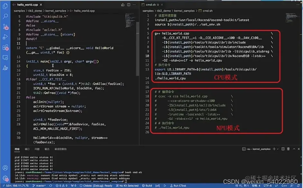This screenshot has width=303, height=188.
Task: Open Source Control view with 31 badge
Action: pyautogui.click(x=5, y=27)
